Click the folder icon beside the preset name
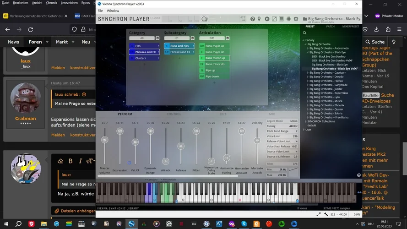 click(x=305, y=19)
